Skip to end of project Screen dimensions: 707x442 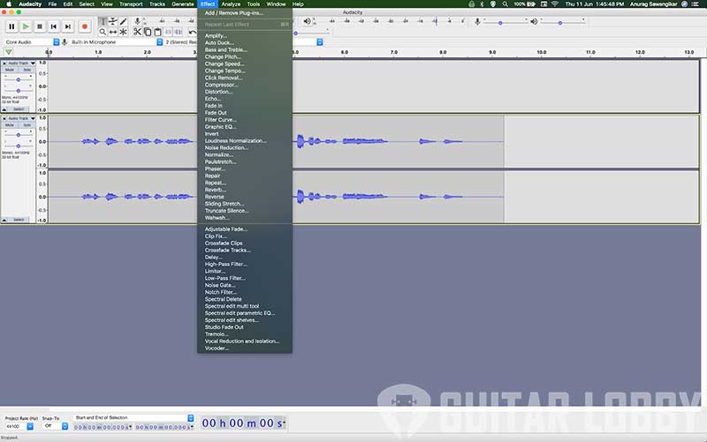(x=68, y=26)
